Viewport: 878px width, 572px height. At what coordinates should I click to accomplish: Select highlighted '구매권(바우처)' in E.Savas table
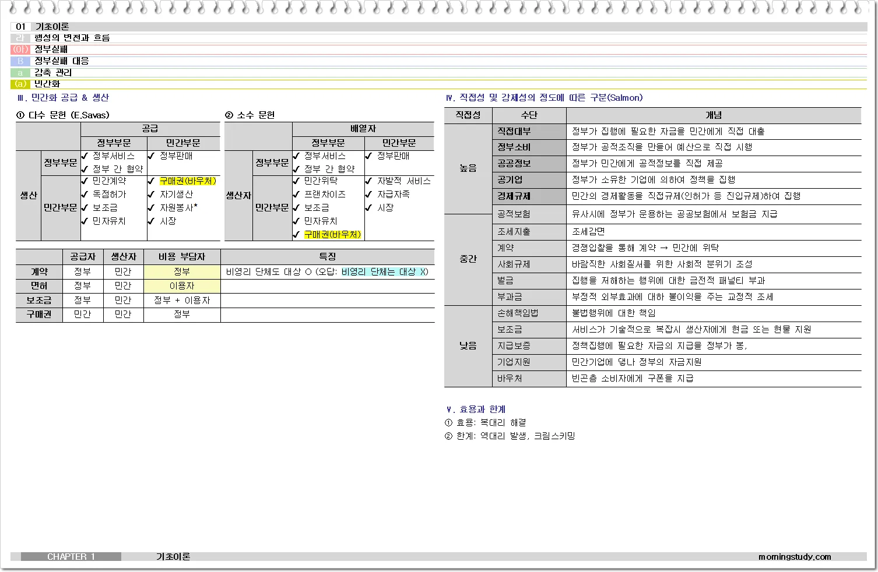point(188,181)
